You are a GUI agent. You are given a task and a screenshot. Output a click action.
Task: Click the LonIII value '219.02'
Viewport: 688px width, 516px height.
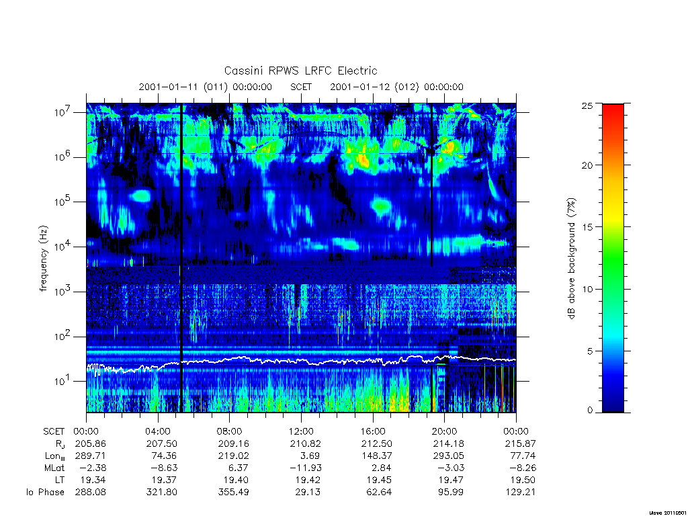(x=233, y=456)
